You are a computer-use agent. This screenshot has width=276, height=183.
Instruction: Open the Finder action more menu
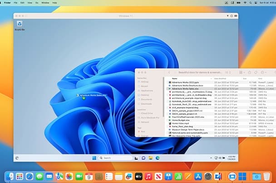[x=263, y=72]
